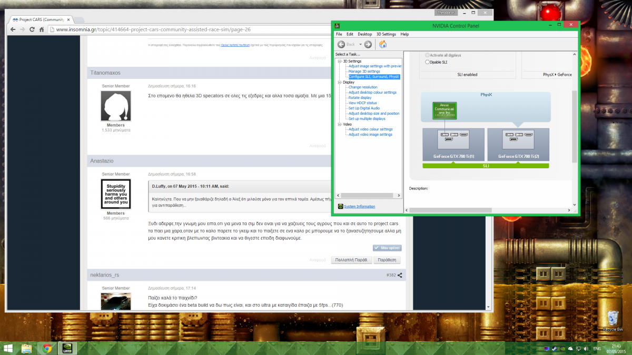
Task: Click the Forward arrow in NVIDIA Control Panel
Action: [x=368, y=44]
